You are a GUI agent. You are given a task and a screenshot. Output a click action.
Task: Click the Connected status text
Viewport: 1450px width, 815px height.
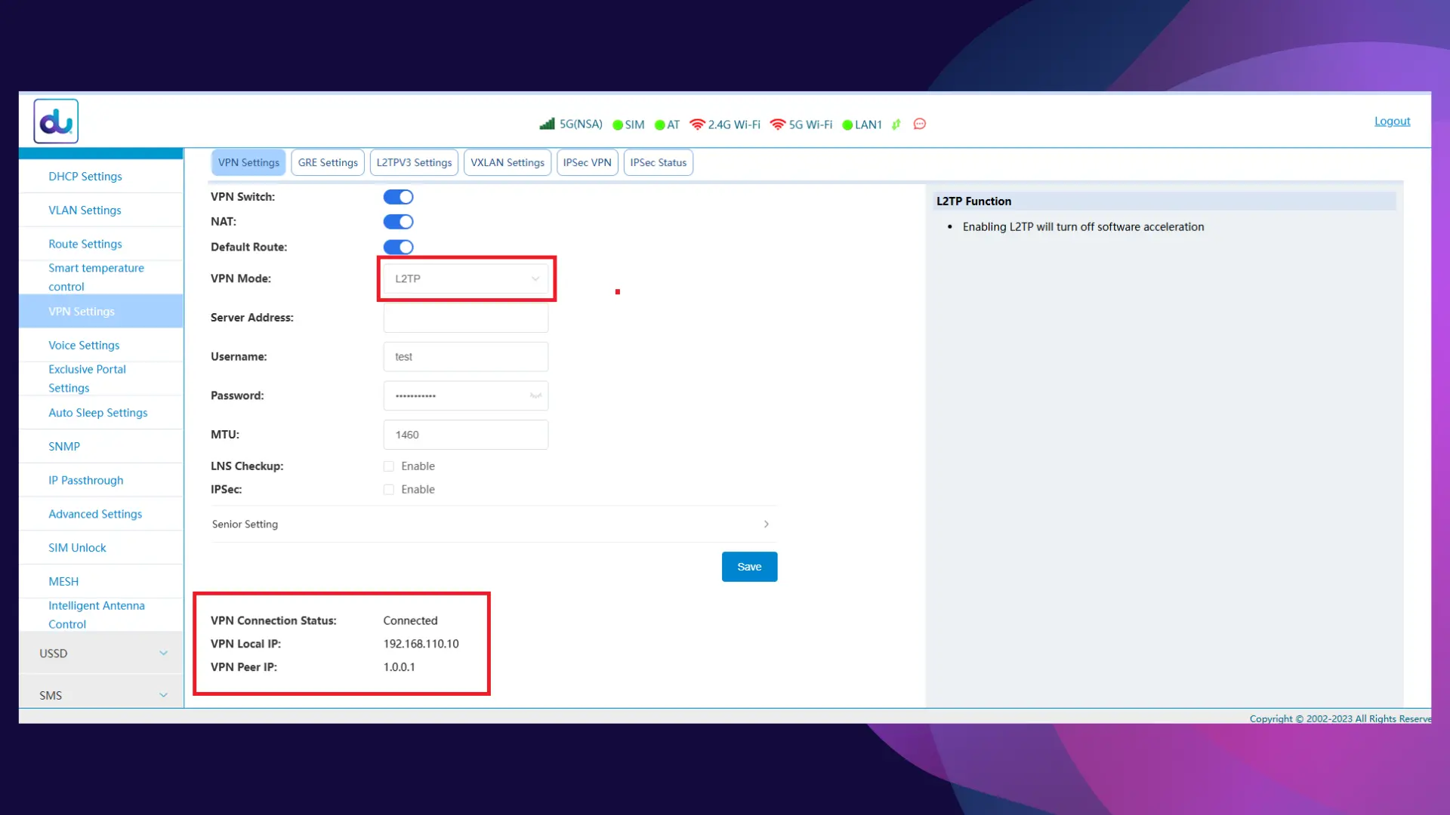tap(410, 620)
